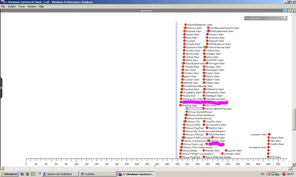Select the wscsvc Start marker
Image resolution: width=296 pixels, height=177 pixels.
[x=269, y=138]
